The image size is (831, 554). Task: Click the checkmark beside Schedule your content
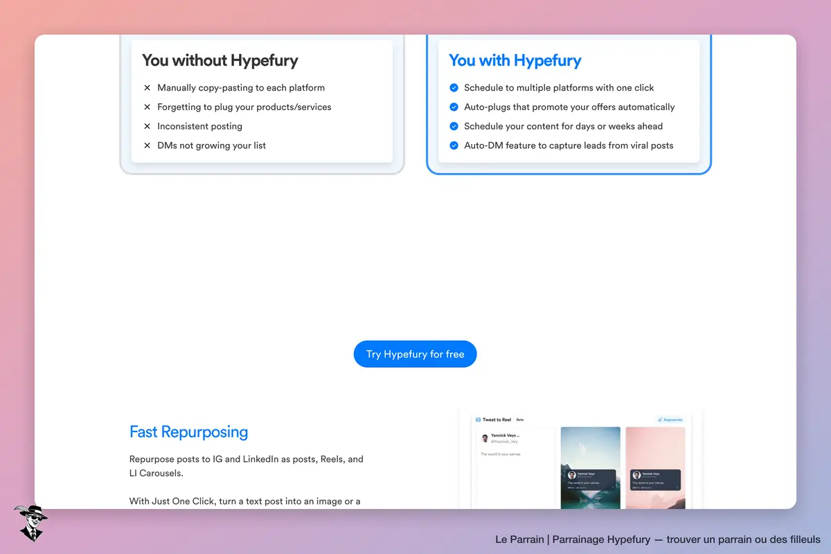[454, 126]
